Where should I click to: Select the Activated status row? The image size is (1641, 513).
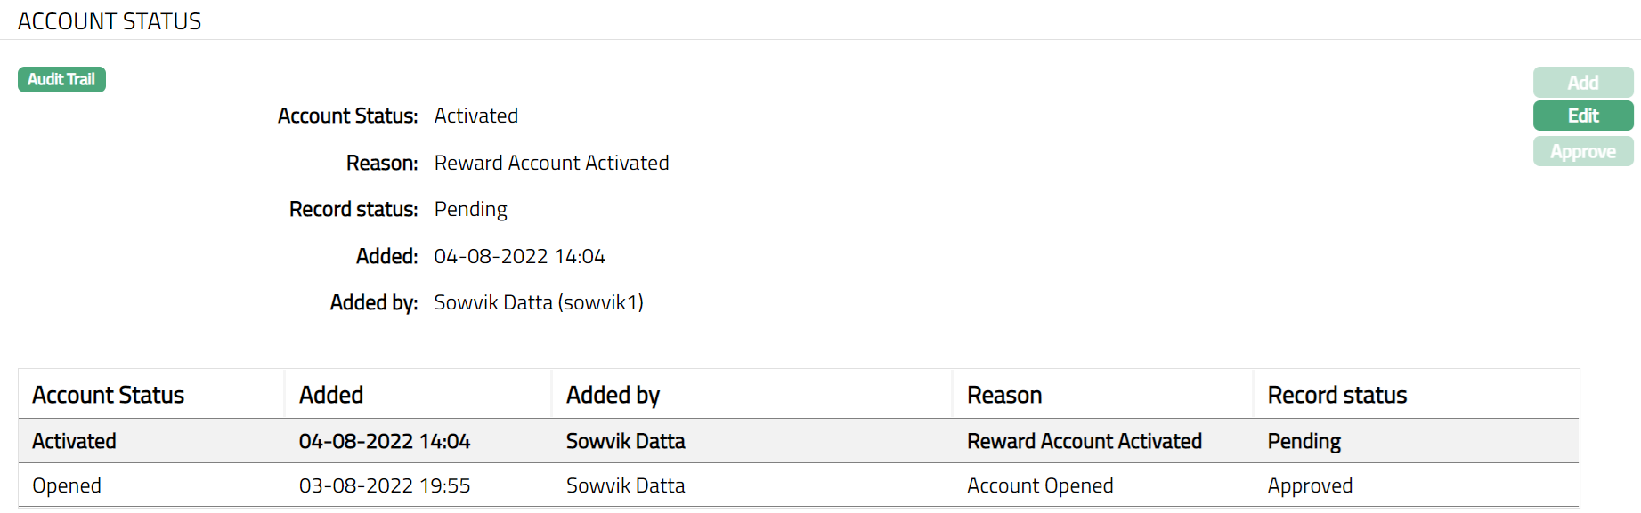[75, 441]
